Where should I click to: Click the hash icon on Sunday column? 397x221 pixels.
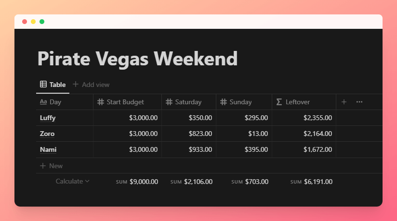(224, 102)
